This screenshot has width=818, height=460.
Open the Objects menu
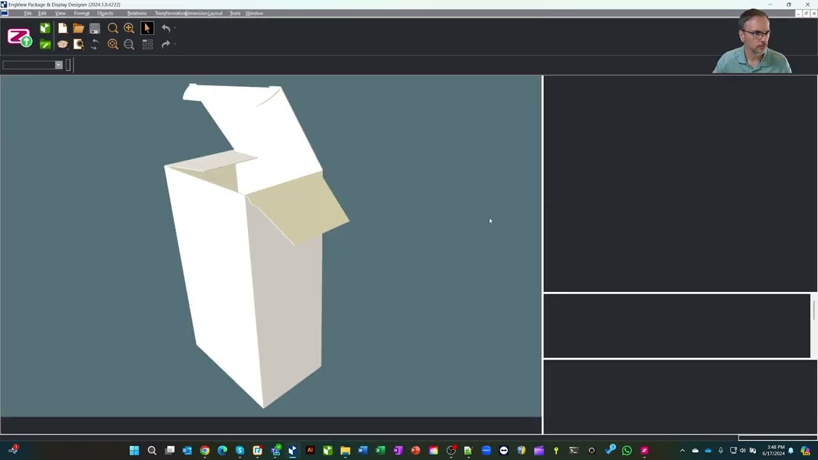pos(105,13)
